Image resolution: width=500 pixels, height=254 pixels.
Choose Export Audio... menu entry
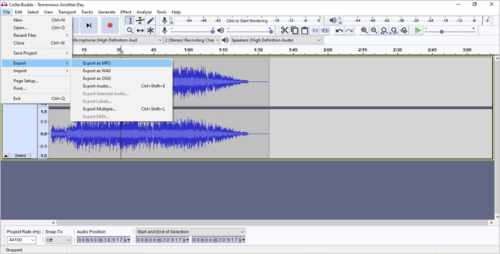(x=121, y=86)
